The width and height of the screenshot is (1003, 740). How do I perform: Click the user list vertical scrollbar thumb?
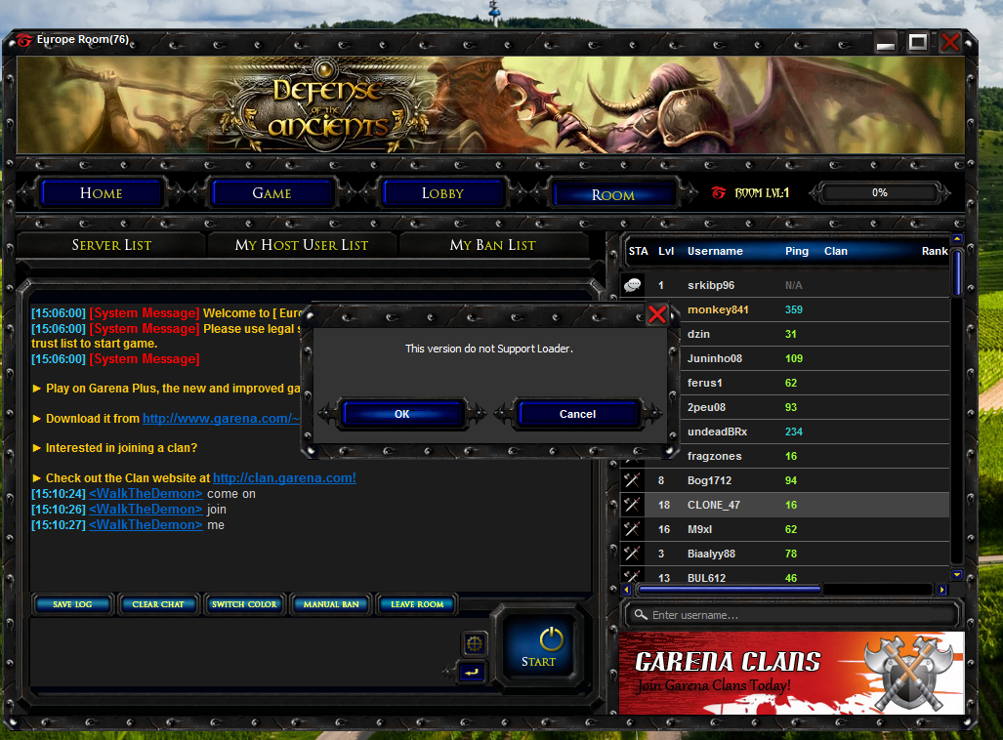[957, 272]
